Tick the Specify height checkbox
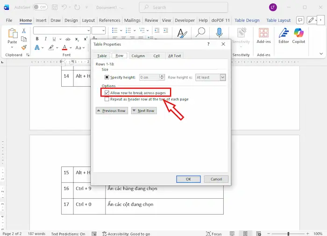 tap(107, 77)
